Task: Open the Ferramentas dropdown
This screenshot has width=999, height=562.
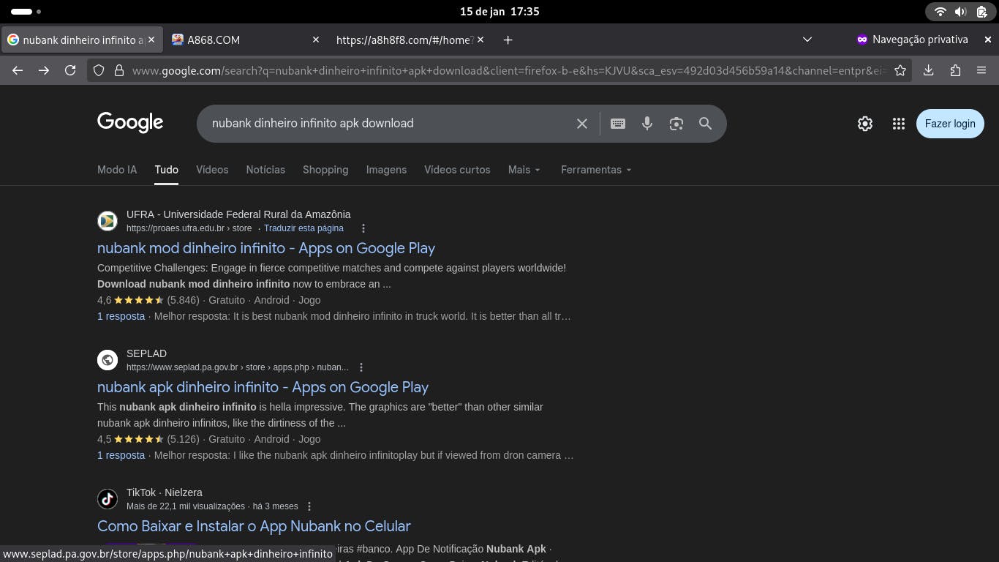Action: tap(596, 170)
